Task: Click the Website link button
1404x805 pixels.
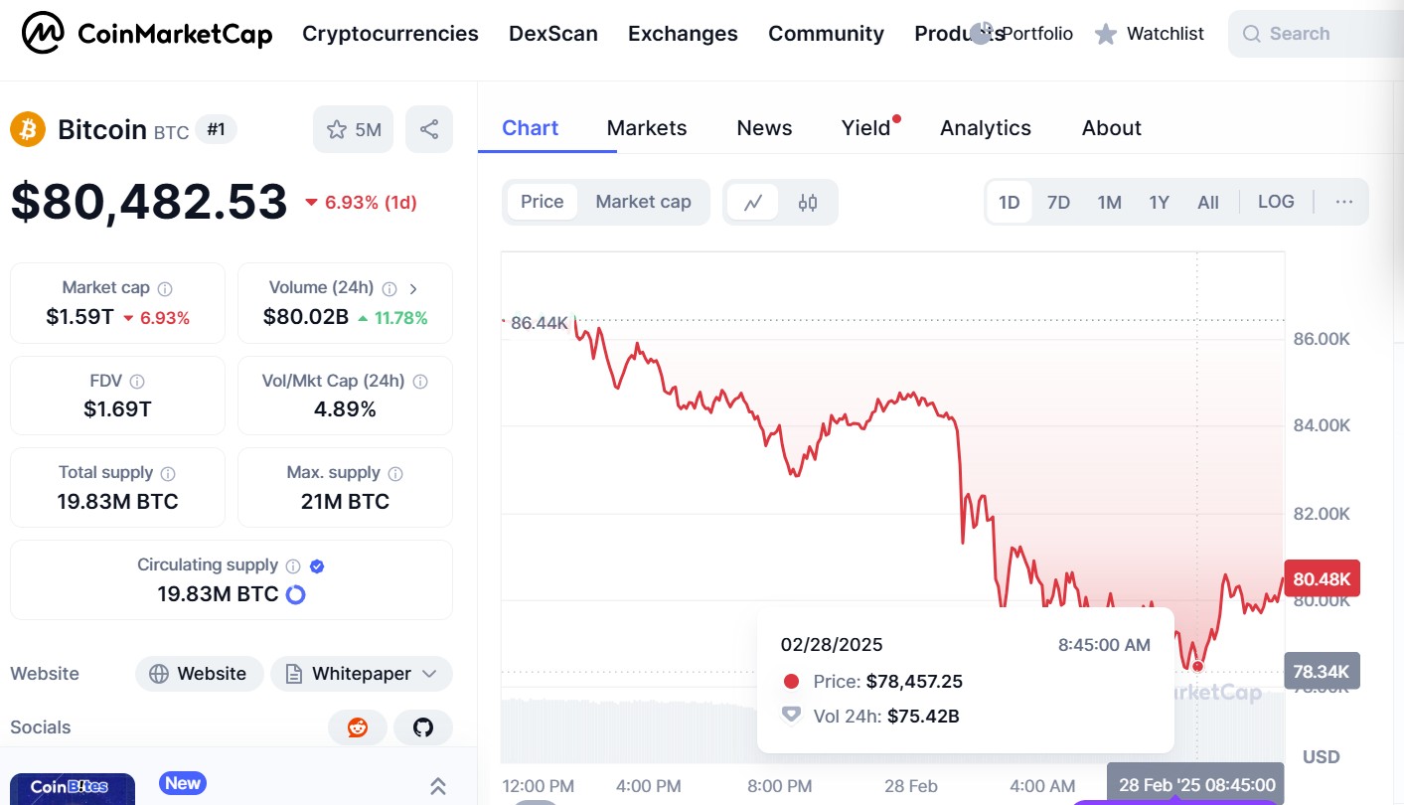Action: (199, 674)
